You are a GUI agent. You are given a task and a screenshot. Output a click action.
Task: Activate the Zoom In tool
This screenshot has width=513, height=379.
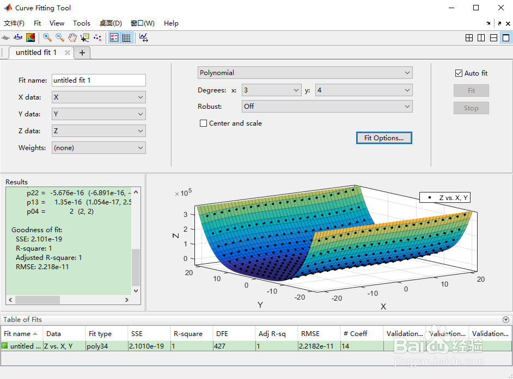pyautogui.click(x=47, y=38)
